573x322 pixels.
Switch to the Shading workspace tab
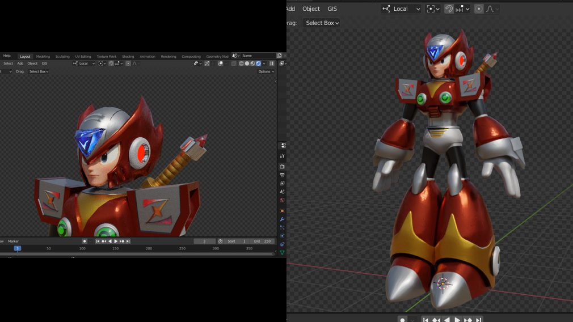128,57
